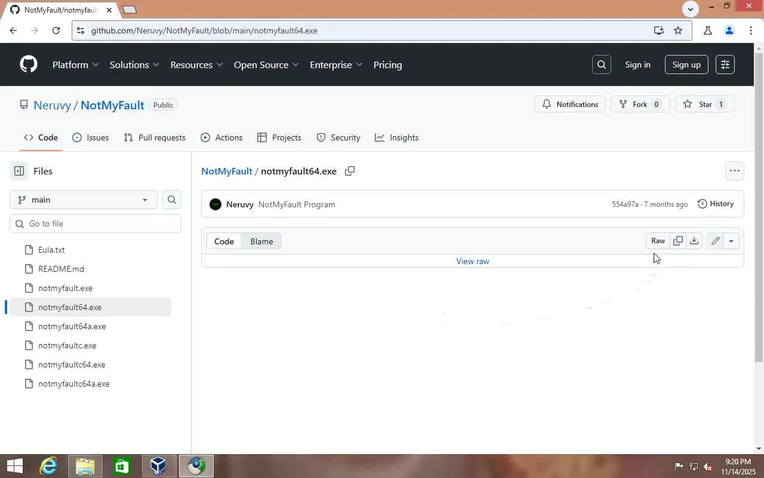
Task: Star the NotMyFault repository
Action: point(705,104)
